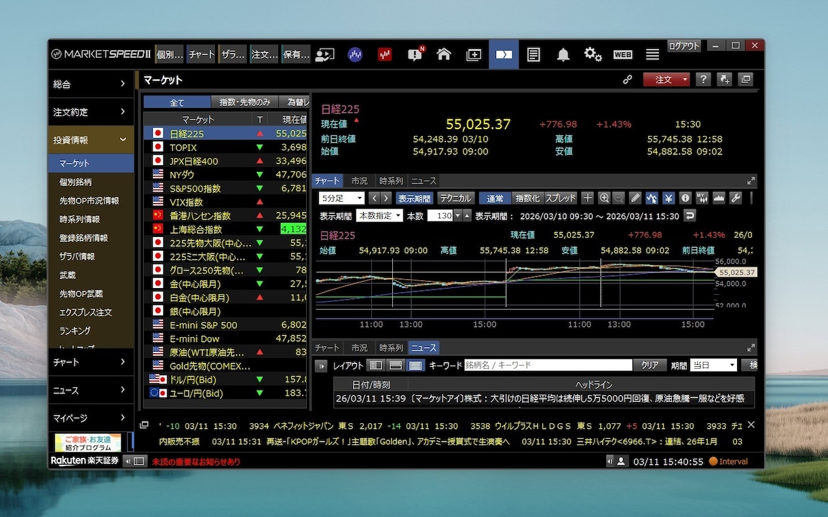Viewport: 828px width, 517px height.
Task: Select the NYダウ row in market list
Action: click(227, 175)
